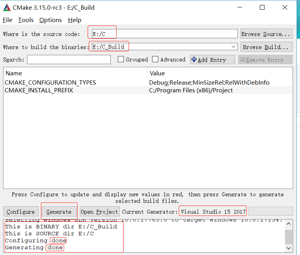The width and height of the screenshot is (300, 255).
Task: Click the CMake logo icon in title bar
Action: (x=7, y=7)
